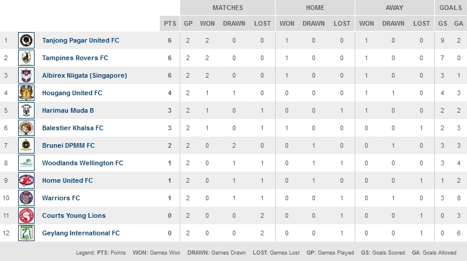The width and height of the screenshot is (467, 261).
Task: Click the Tanjong Pagar United FC logo
Action: (26, 40)
